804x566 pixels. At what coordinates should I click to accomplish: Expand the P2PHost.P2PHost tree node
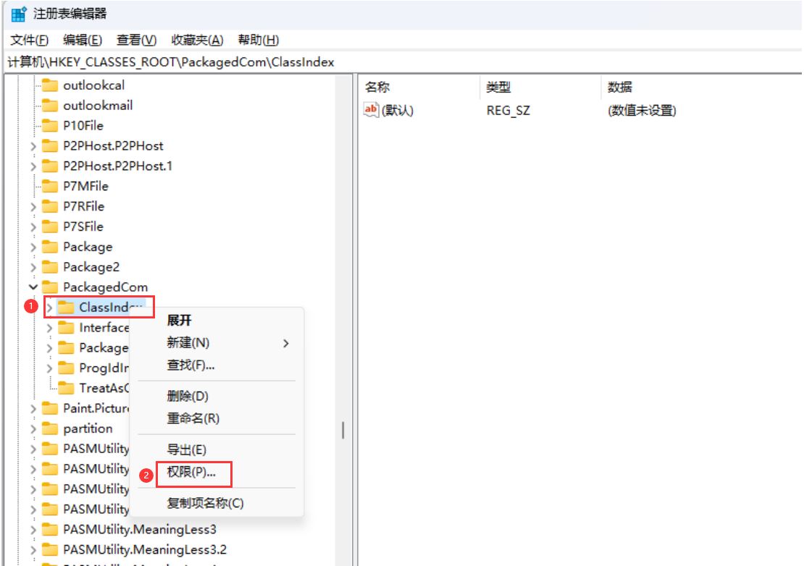33,145
